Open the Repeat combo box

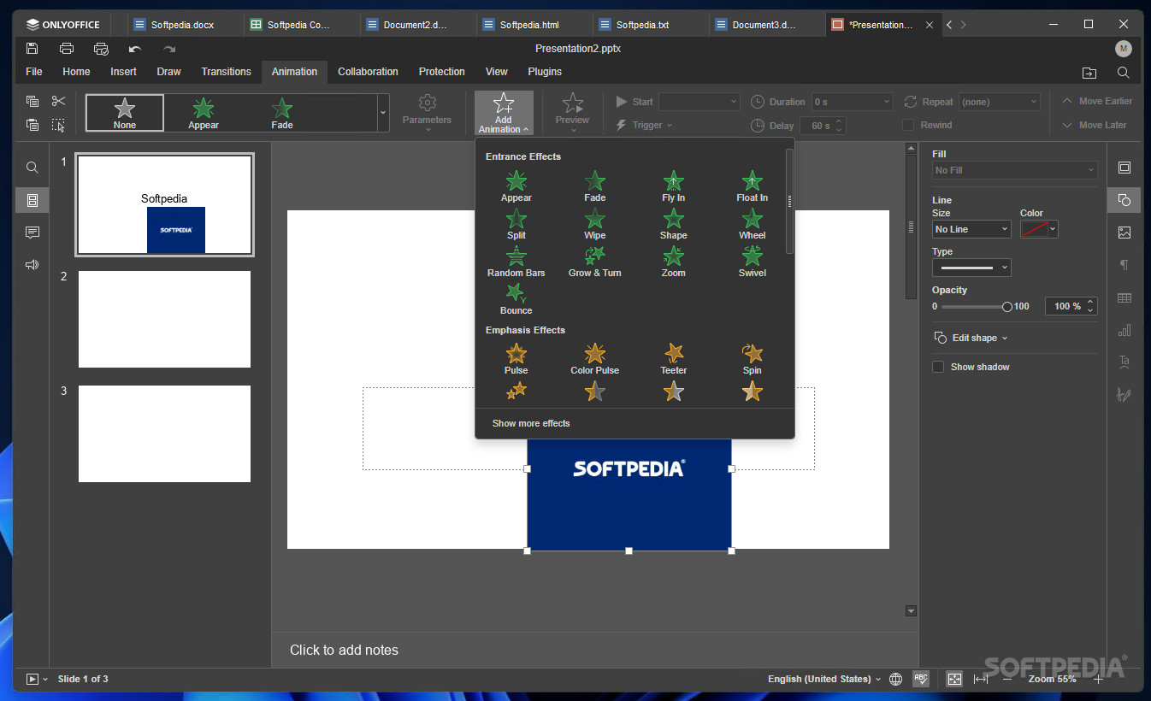coord(1000,102)
